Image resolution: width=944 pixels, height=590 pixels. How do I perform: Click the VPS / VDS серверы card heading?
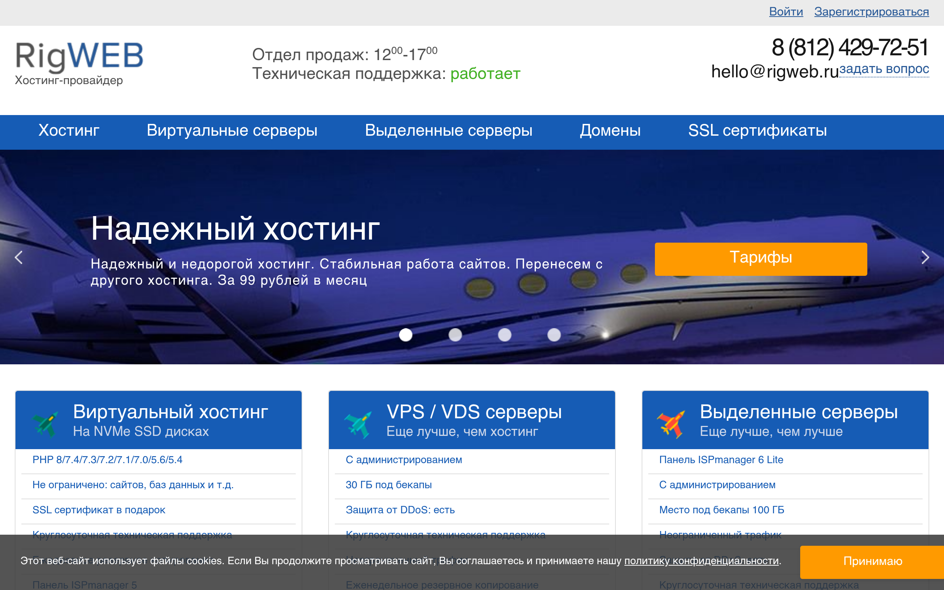(x=474, y=412)
